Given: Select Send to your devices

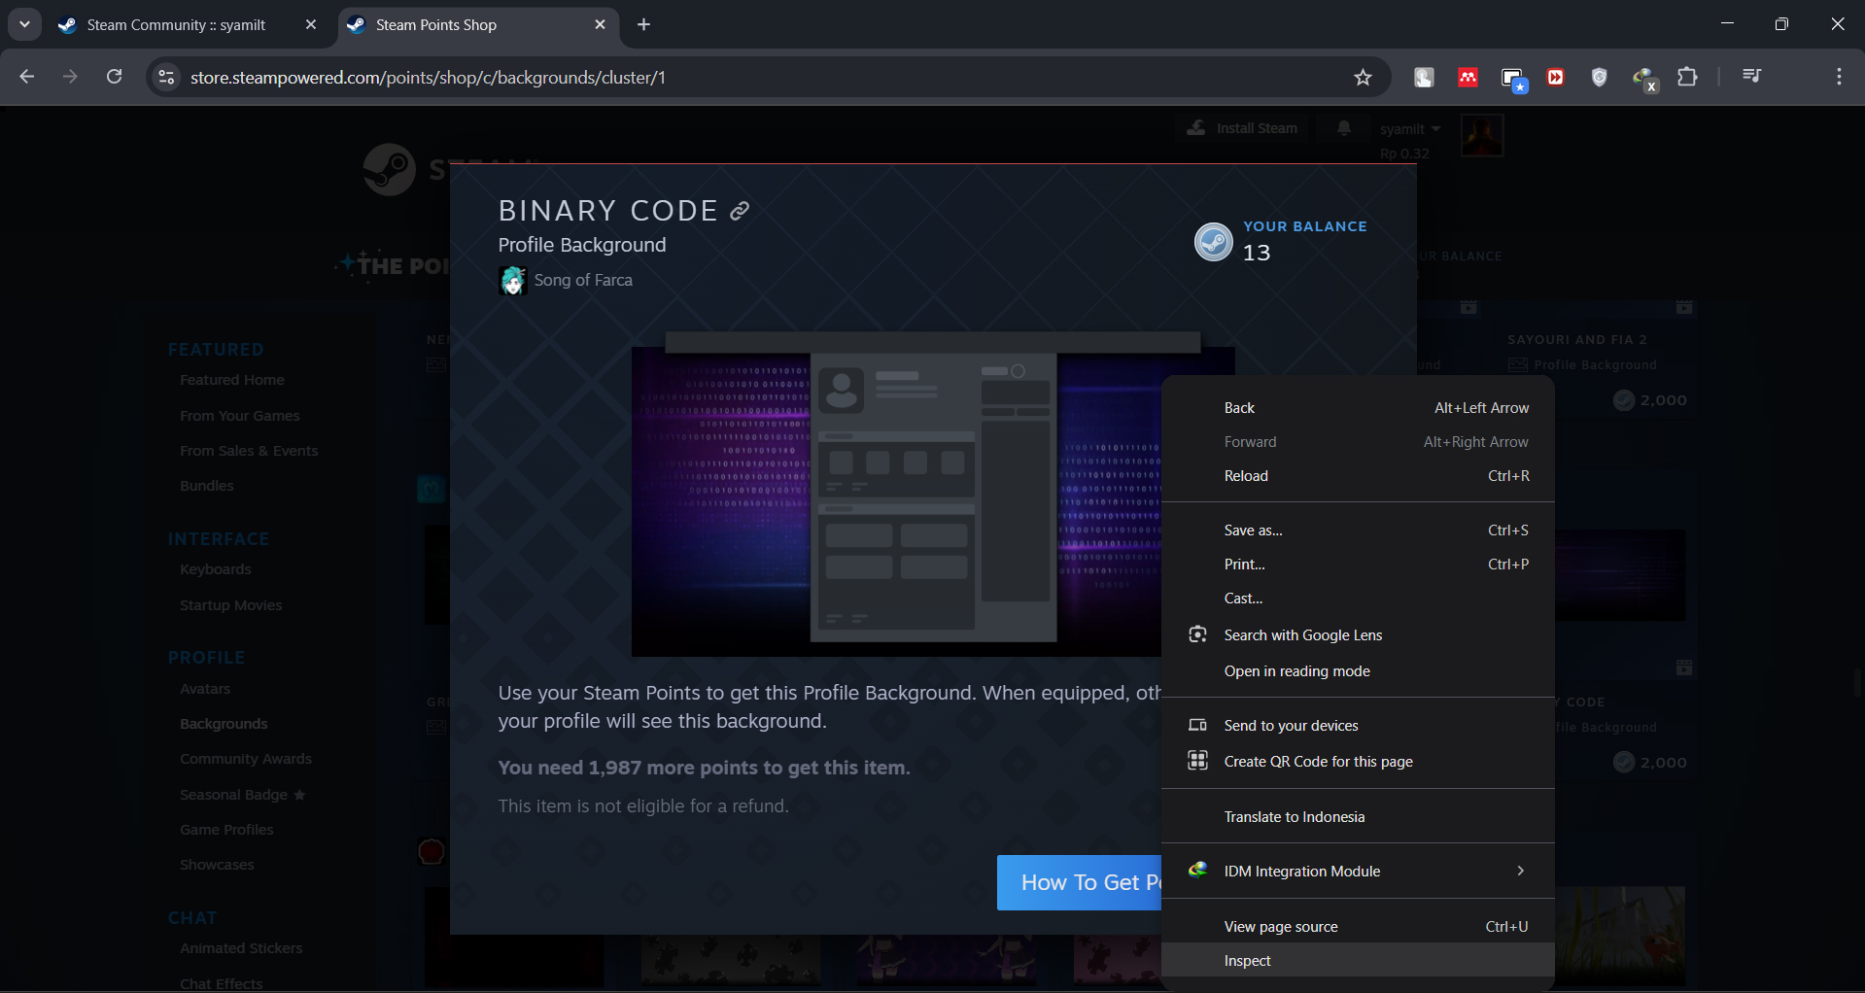Looking at the screenshot, I should [x=1358, y=726].
